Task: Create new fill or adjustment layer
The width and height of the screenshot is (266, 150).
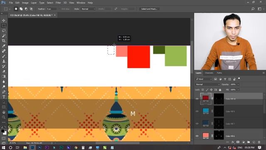Action: click(243, 142)
